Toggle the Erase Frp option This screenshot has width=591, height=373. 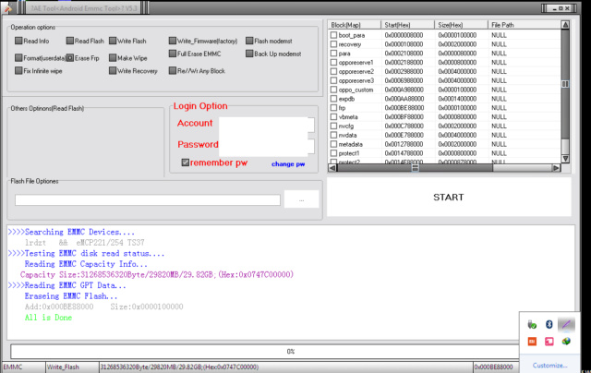(x=71, y=57)
